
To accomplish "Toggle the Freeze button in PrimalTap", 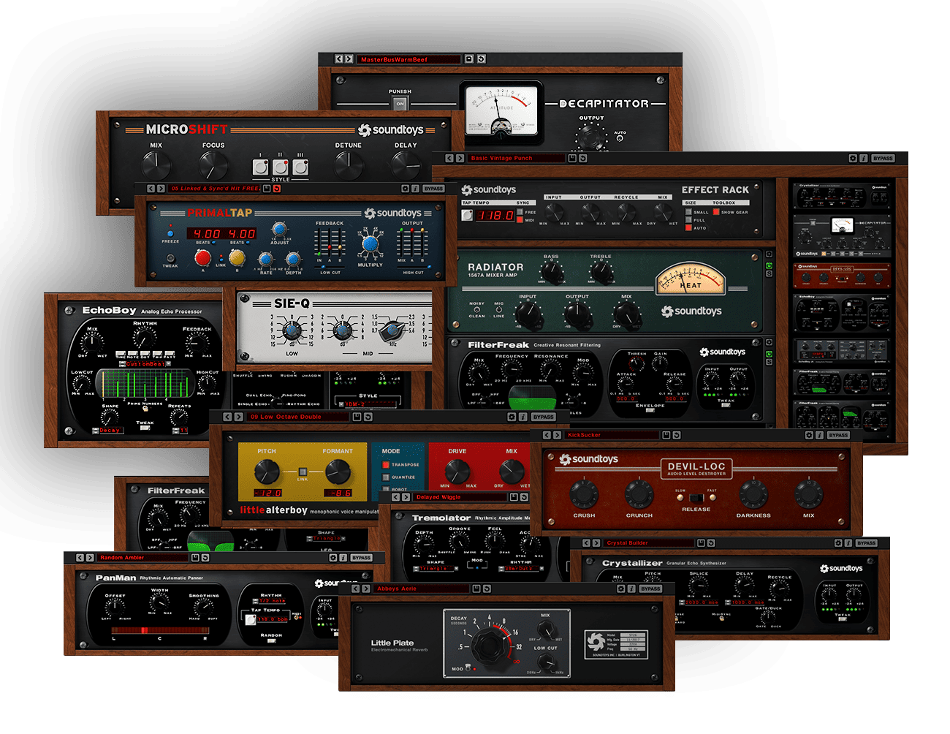I will point(170,234).
